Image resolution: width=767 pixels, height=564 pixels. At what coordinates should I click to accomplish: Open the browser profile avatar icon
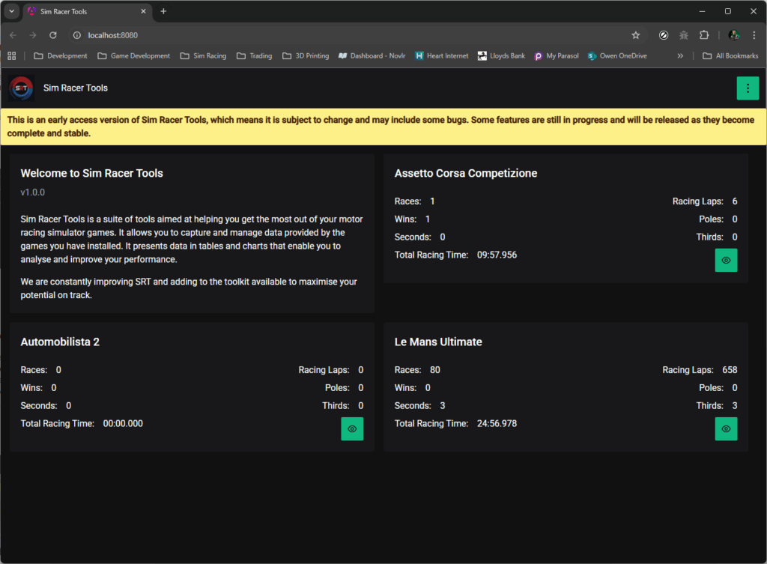pyautogui.click(x=734, y=35)
